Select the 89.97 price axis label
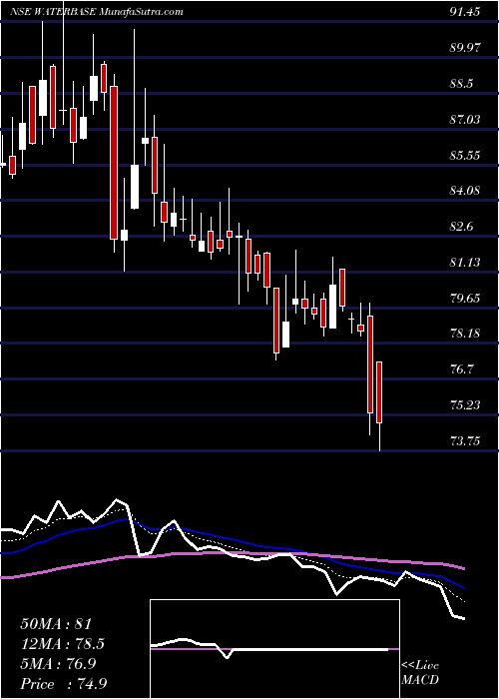The width and height of the screenshot is (499, 699). [465, 48]
